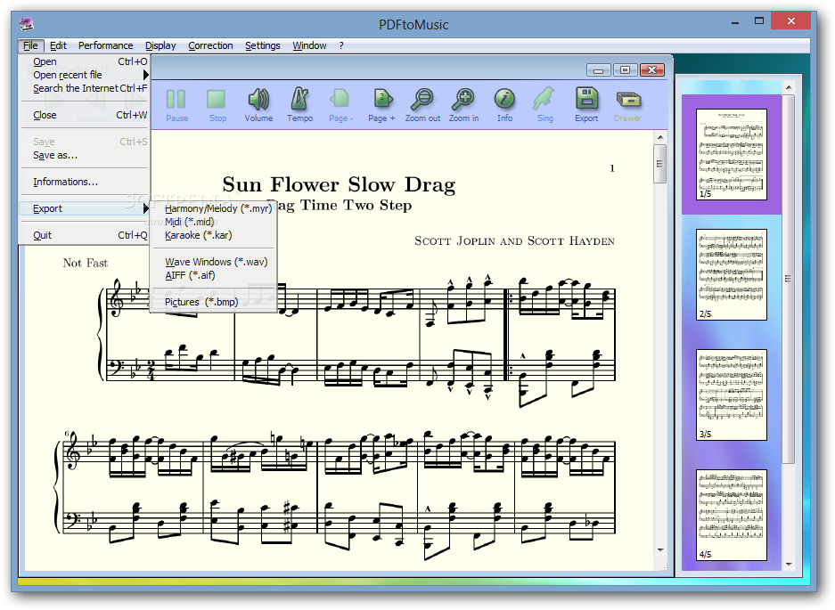Image resolution: width=835 pixels, height=610 pixels.
Task: Choose Informations... from File menu
Action: pyautogui.click(x=84, y=182)
